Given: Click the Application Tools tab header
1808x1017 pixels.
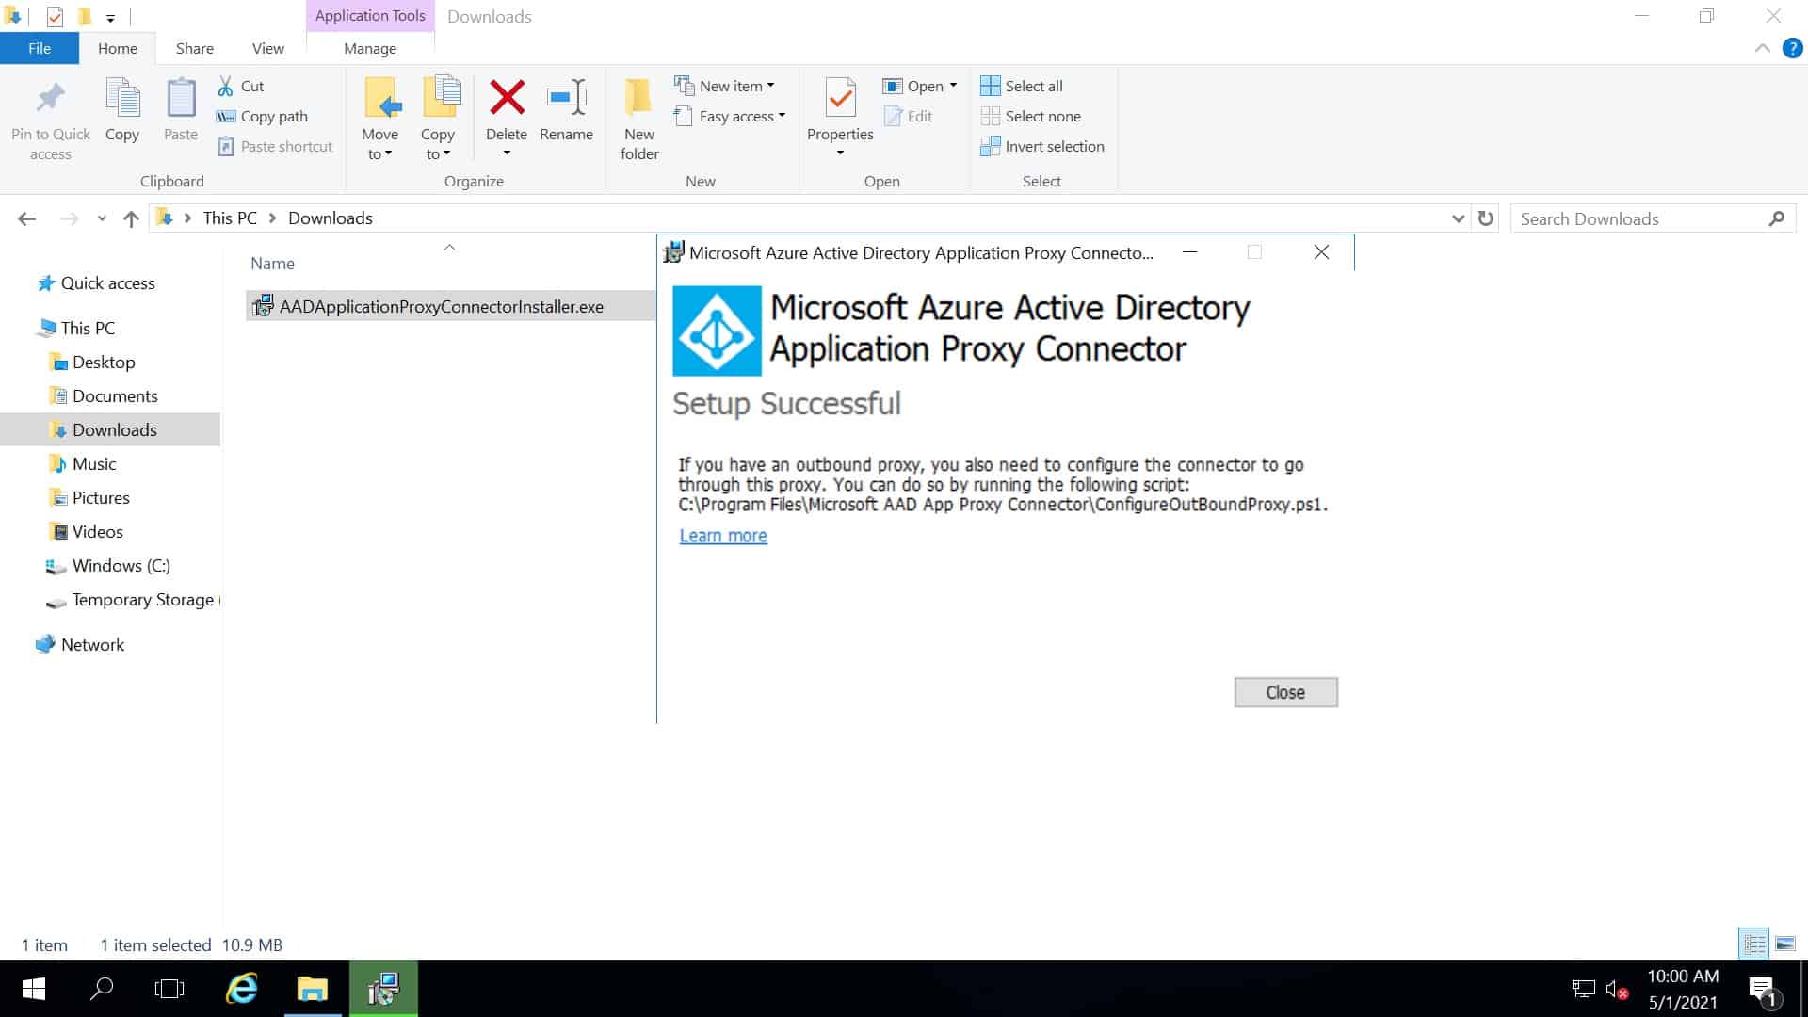Looking at the screenshot, I should (x=370, y=16).
